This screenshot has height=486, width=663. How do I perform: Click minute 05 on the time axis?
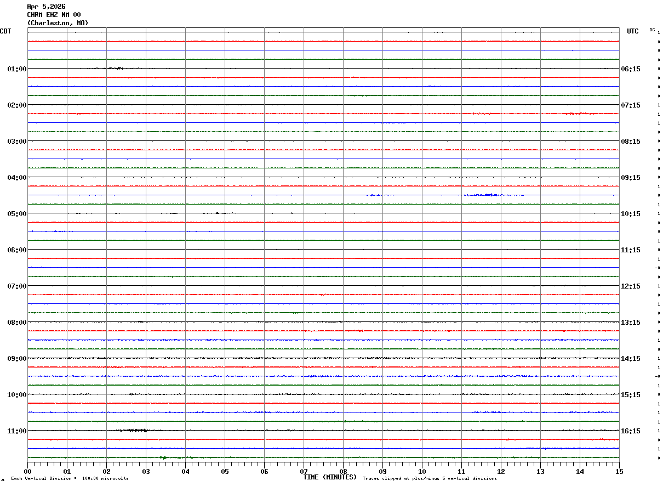225,471
